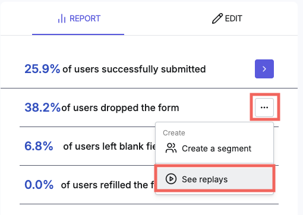Select the 'of users left blank' row text

pyautogui.click(x=109, y=147)
